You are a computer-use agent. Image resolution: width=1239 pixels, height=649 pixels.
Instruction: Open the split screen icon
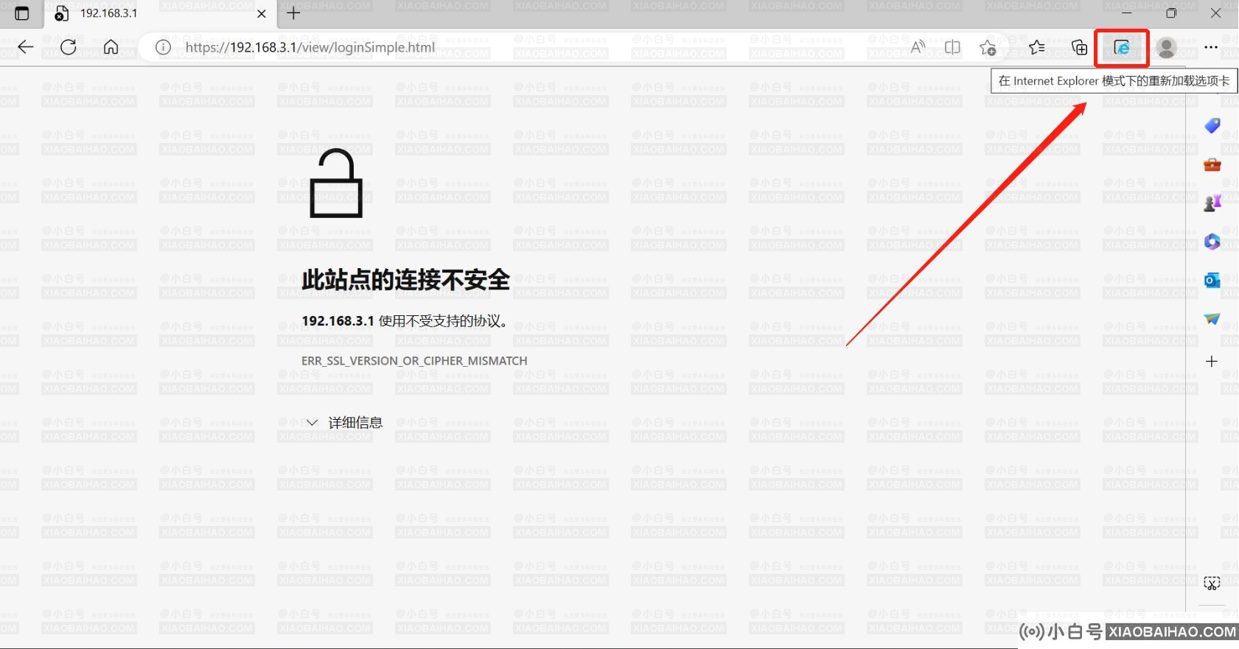point(952,47)
